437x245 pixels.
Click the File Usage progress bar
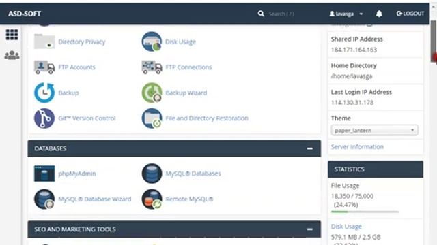pyautogui.click(x=365, y=212)
